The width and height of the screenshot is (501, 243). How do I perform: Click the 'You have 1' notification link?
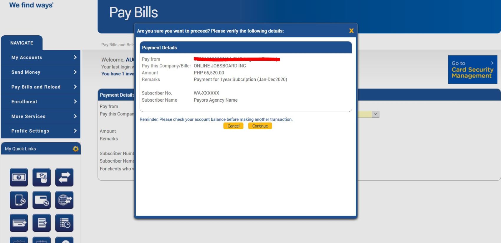(x=118, y=74)
